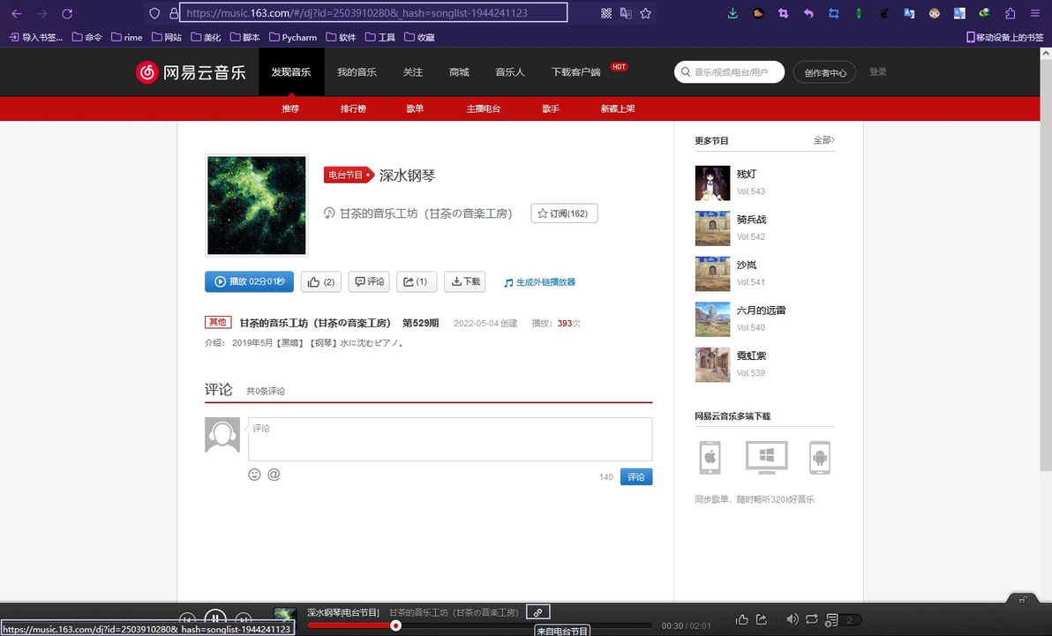Like the current track in player bar
Viewport: 1052px width, 636px height.
pyautogui.click(x=742, y=619)
